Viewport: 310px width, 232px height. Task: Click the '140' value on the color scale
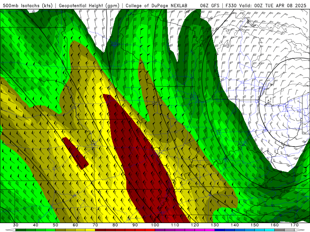[x=235, y=225]
